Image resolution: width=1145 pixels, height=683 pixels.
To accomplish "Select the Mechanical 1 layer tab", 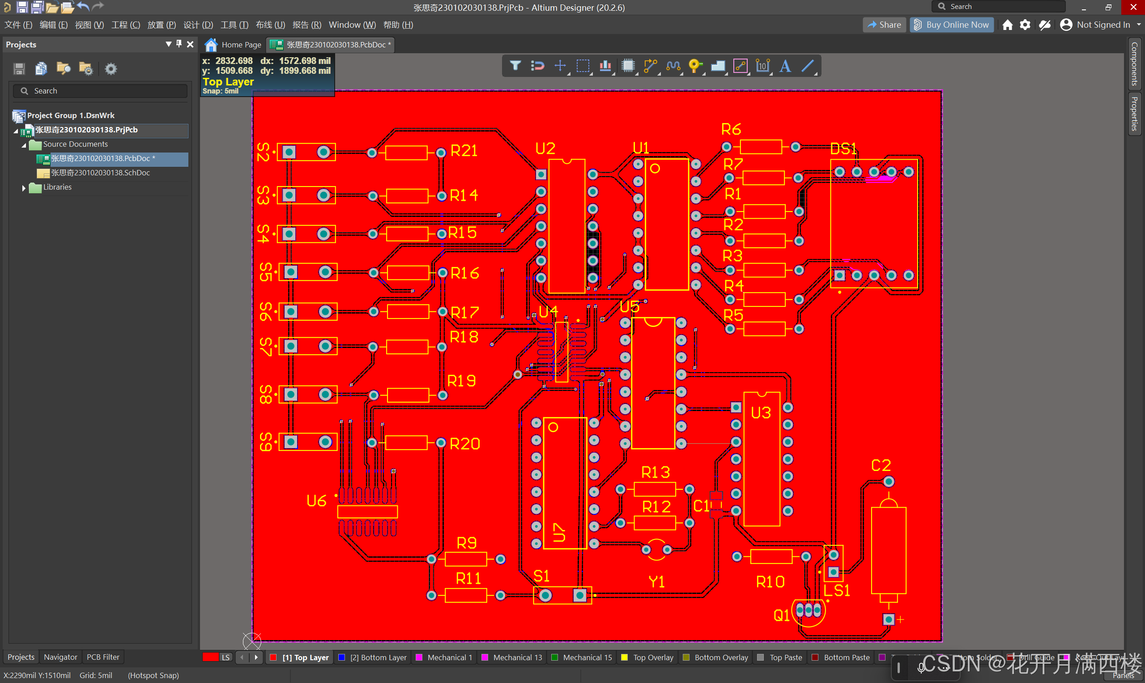I will tap(444, 657).
